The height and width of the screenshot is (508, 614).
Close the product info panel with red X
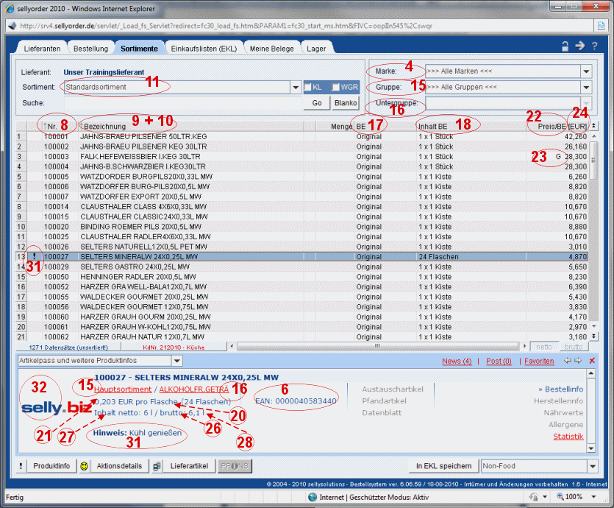(x=592, y=361)
